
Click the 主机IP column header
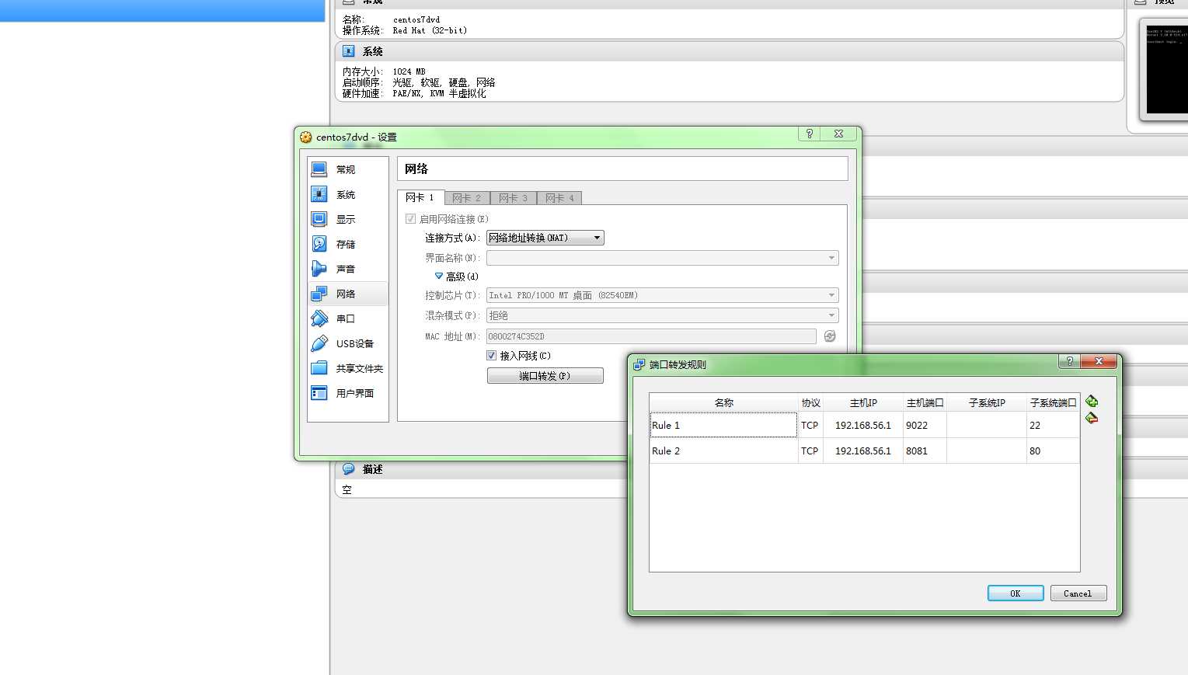pos(863,402)
